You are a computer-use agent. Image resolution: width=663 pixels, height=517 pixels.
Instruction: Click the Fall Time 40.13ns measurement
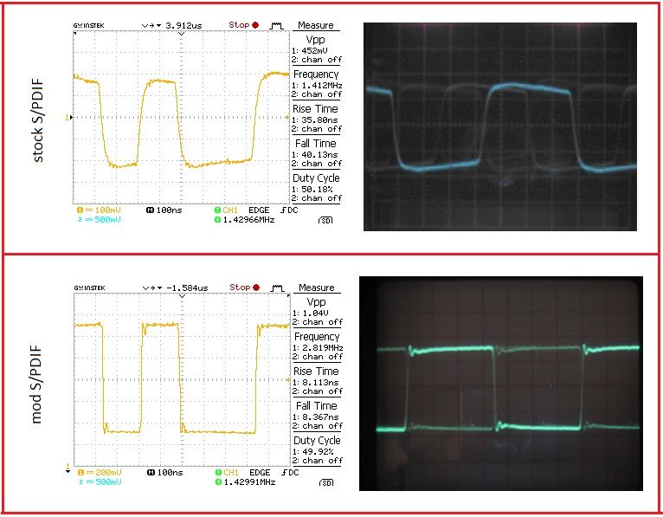(x=317, y=153)
